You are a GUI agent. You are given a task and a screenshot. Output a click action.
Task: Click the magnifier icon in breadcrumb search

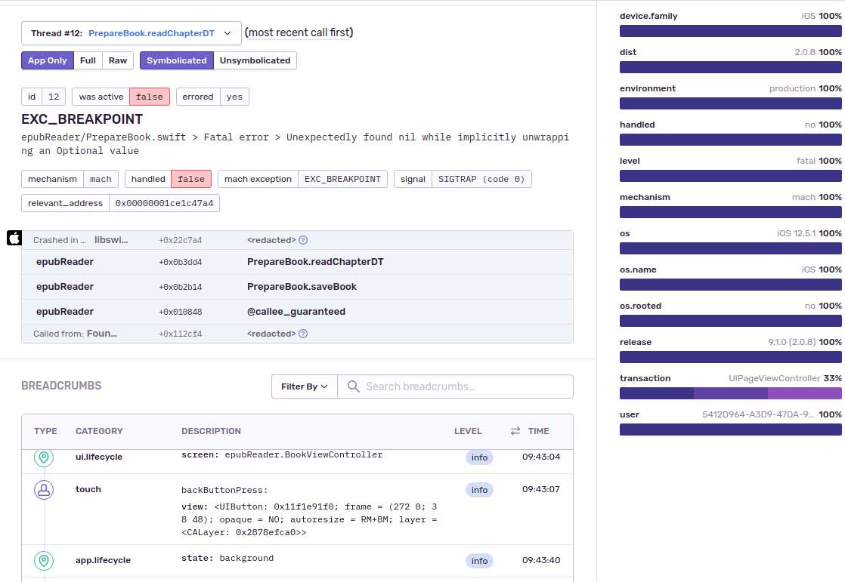[x=353, y=386]
